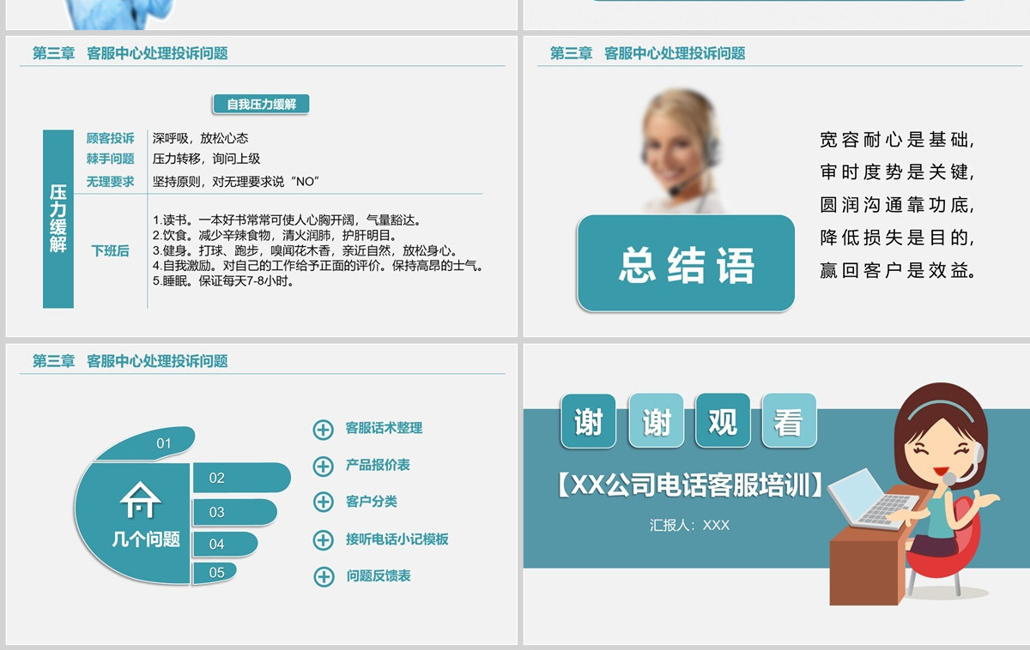Click the summary slide heading 第三章 客服中心处理投诉问题
Screen dimensions: 1030x650
pyautogui.click(x=647, y=53)
